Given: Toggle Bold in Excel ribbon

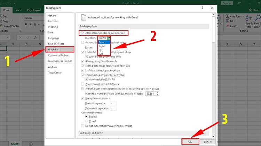Looking at the screenshot, I should pyautogui.click(x=26, y=24).
